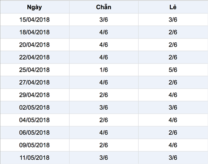The image size is (208, 164).
Task: Click the date 25/04/2018
Action: [x=34, y=70]
